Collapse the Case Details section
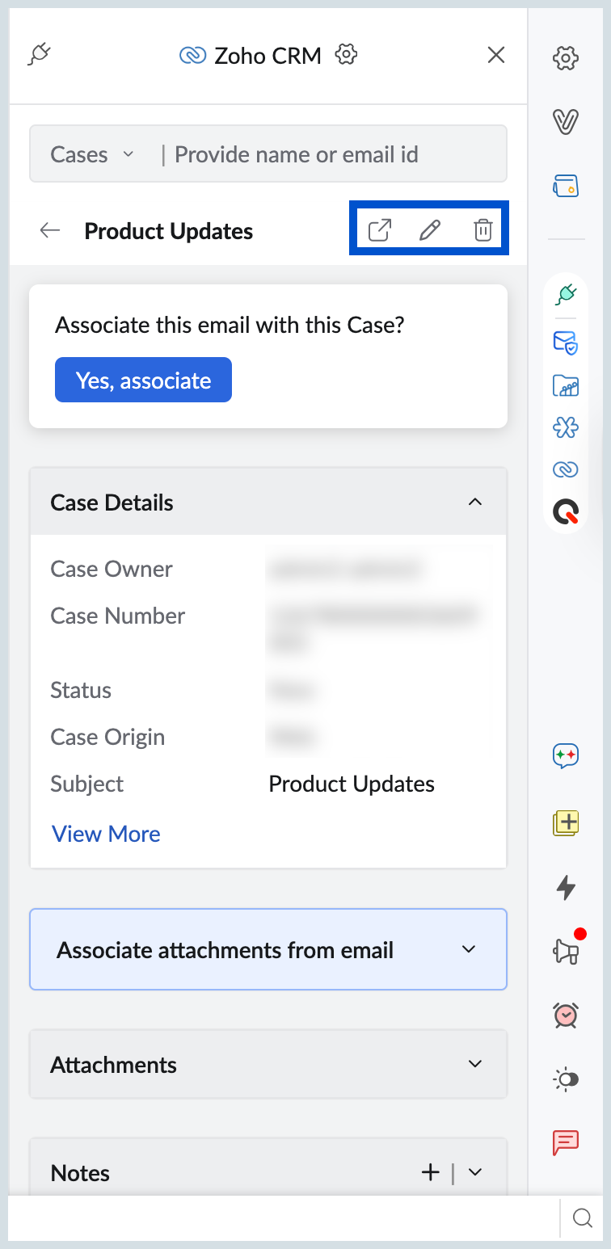 pyautogui.click(x=475, y=503)
